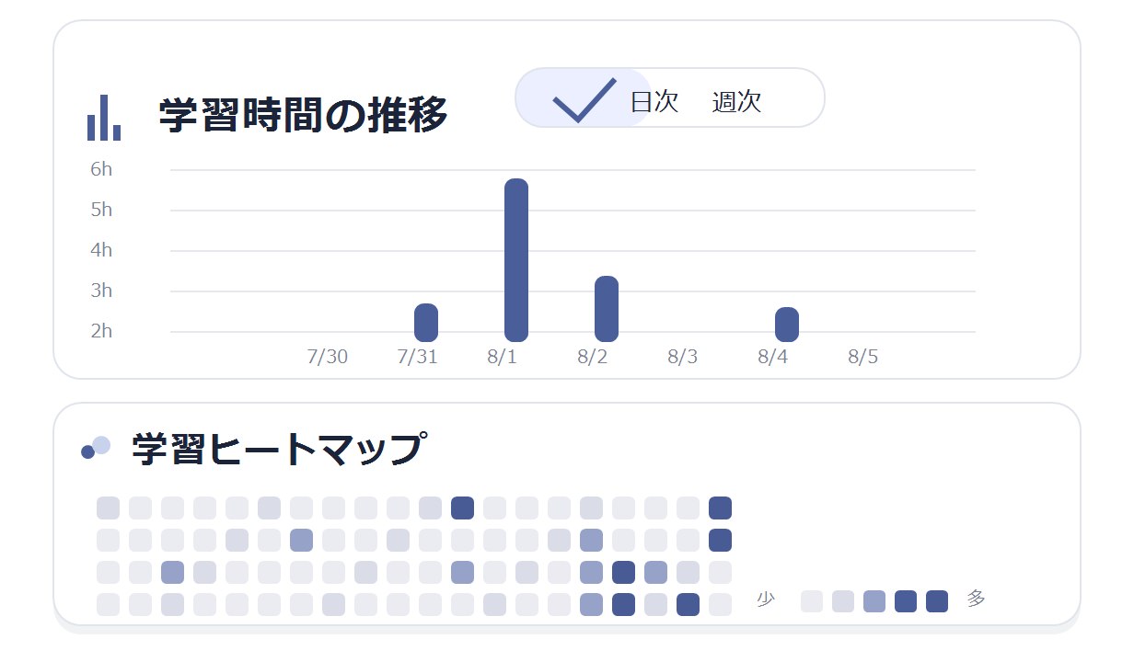Screen dimensions: 1134x662
Task: Click the 学習時間の推移 chart title
Action: click(x=304, y=116)
